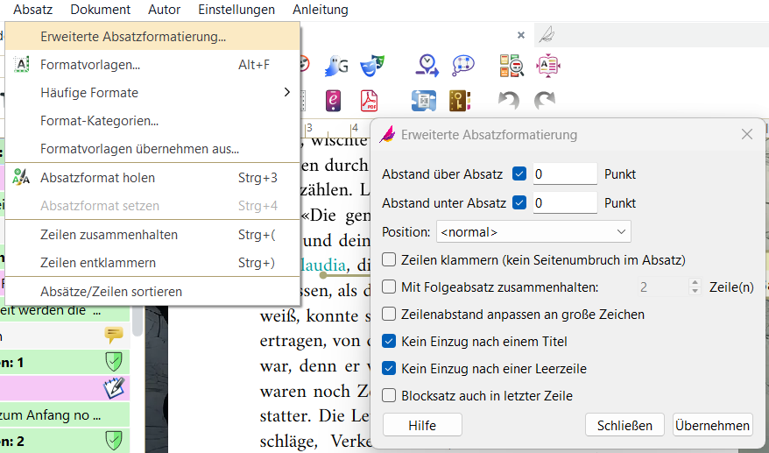Image resolution: width=769 pixels, height=453 pixels.
Task: Click the yellow comment note icon
Action: (114, 334)
